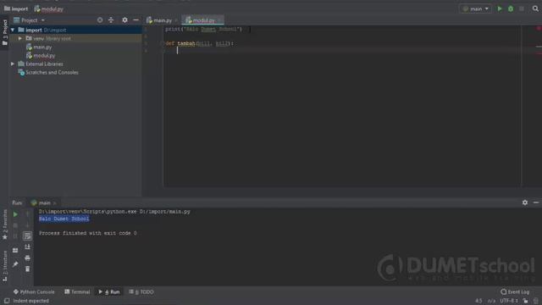Stop the process in Run panel
Viewport: 542px width, 305px height.
tap(15, 225)
